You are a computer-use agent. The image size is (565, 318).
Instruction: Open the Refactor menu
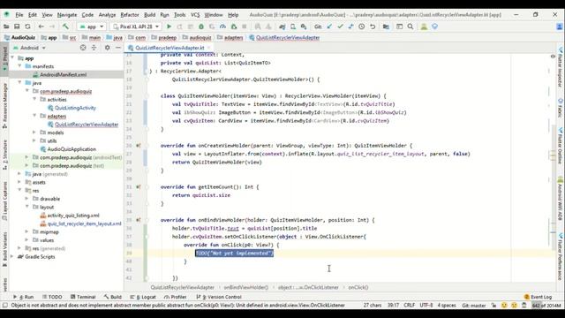tap(130, 15)
